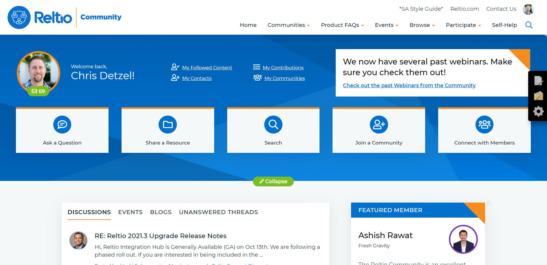Follow the past Webinars from the Community link
Image resolution: width=547 pixels, height=265 pixels.
point(409,86)
